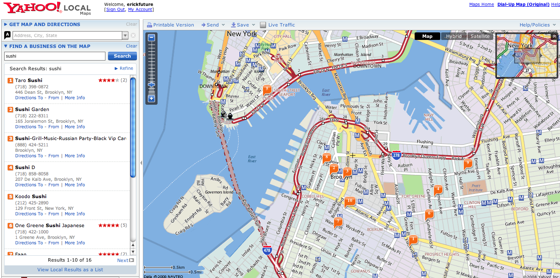Screen dimensions: 560x278
Task: Open orange map marker 10 near Atlantic Ave
Action: click(x=350, y=201)
